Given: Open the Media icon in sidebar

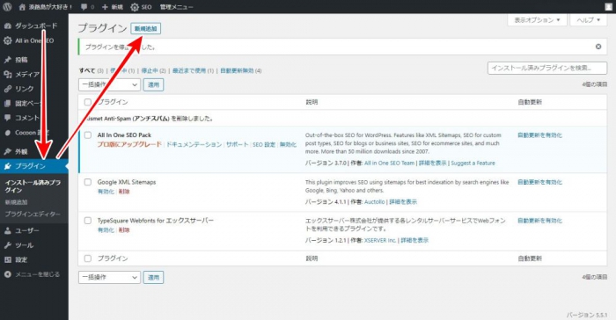Looking at the screenshot, I should click(x=7, y=74).
